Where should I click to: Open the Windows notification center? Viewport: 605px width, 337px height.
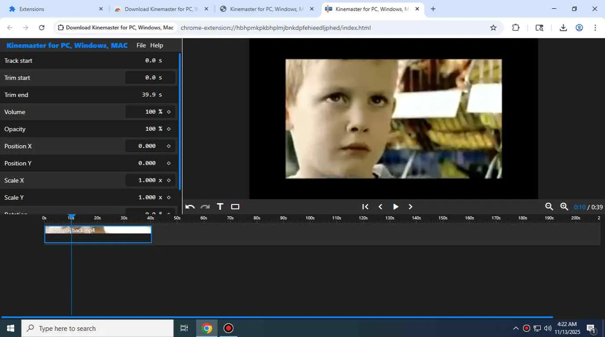(x=591, y=328)
